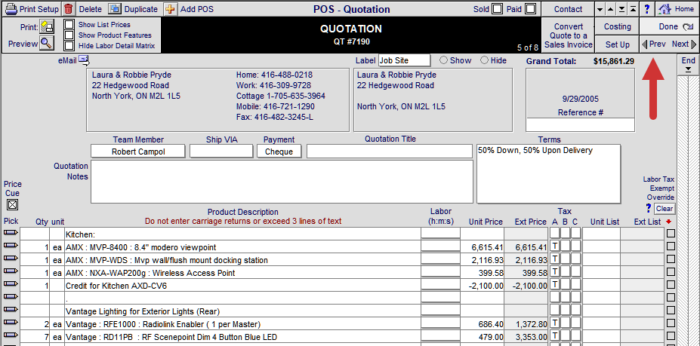Check the Paid checkbox
The width and height of the screenshot is (700, 346).
(x=530, y=9)
